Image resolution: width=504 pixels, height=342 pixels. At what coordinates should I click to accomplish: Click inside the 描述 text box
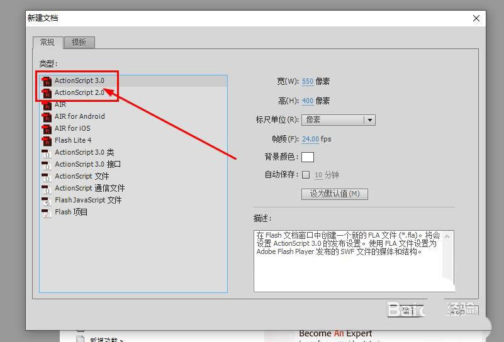[354, 261]
